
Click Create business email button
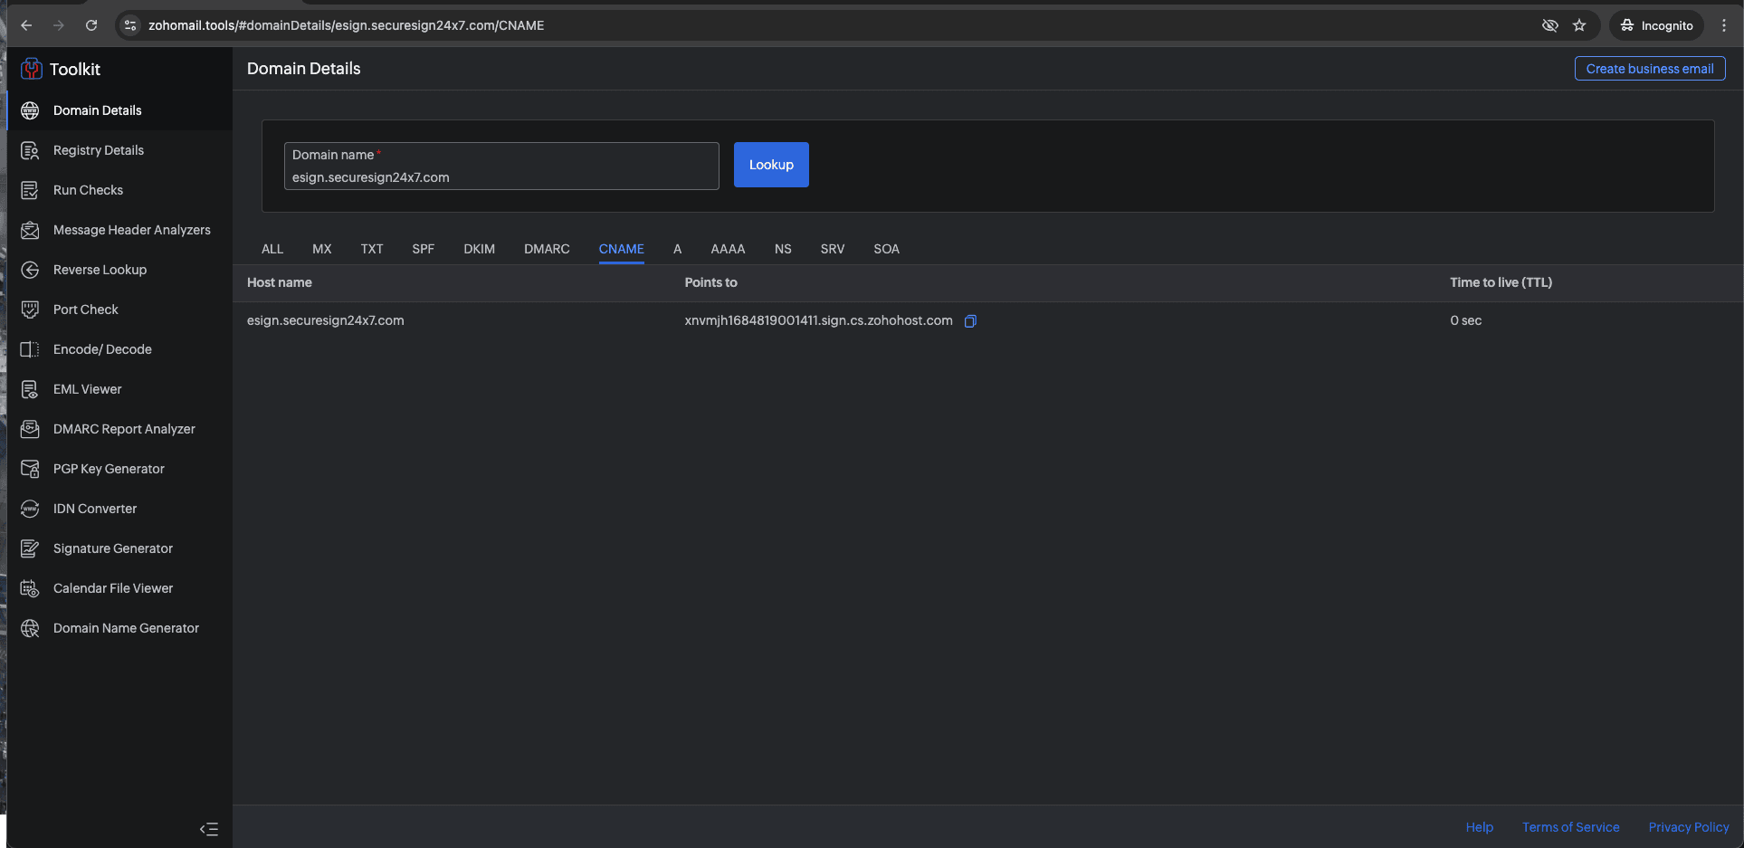[x=1649, y=69]
